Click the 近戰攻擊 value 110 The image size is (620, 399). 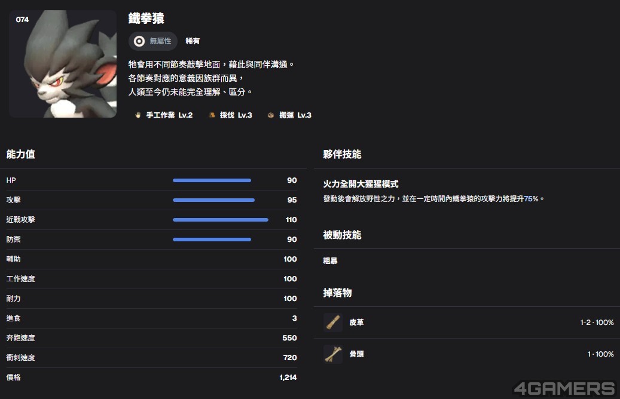[291, 220]
